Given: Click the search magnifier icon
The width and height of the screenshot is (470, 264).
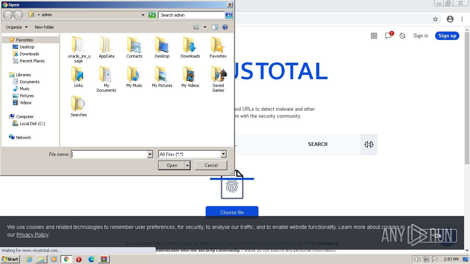Looking at the screenshot, I should (229, 15).
